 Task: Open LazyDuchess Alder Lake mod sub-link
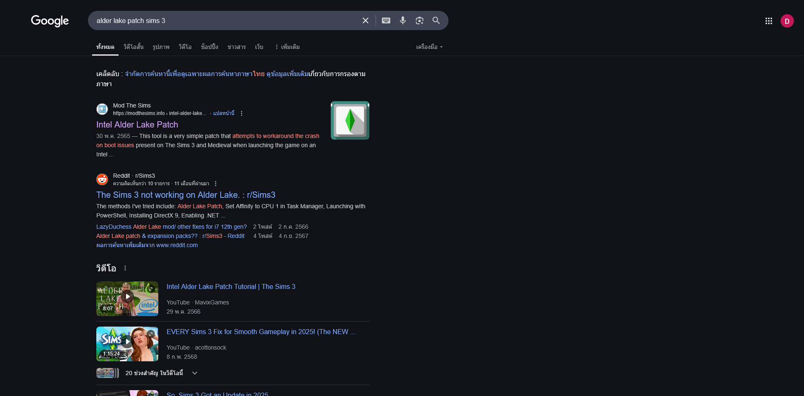(x=172, y=227)
